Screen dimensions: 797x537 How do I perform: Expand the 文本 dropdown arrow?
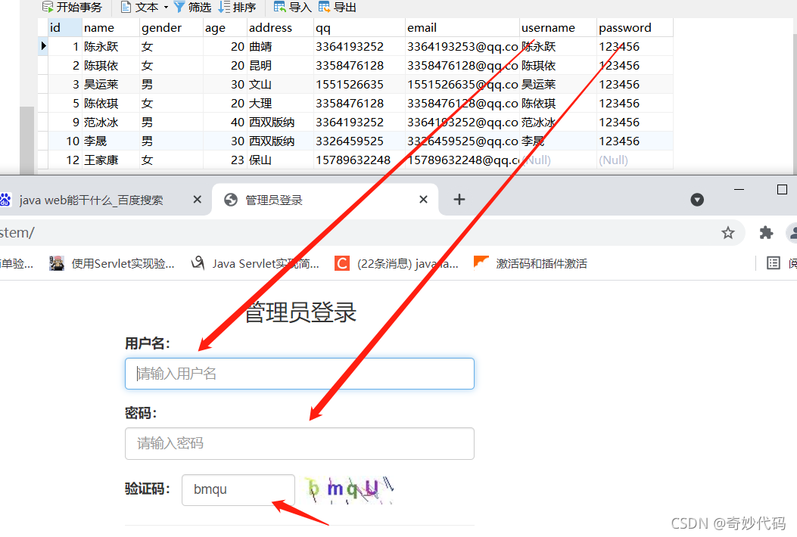point(166,7)
